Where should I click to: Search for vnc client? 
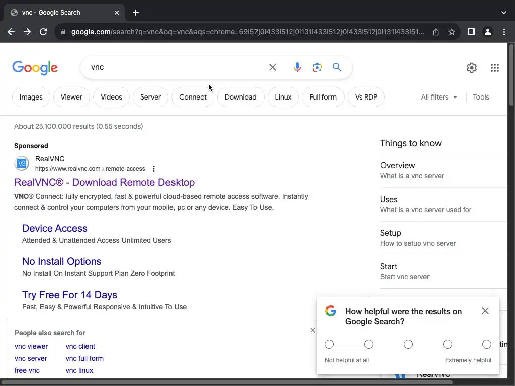point(80,346)
